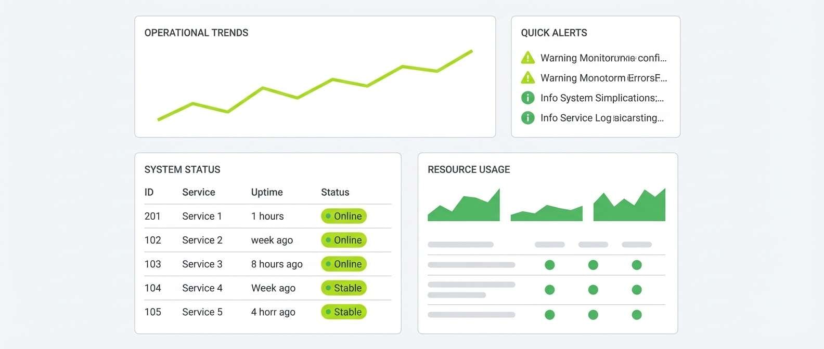Image resolution: width=824 pixels, height=349 pixels.
Task: Click the Operational Trends heading
Action: [196, 33]
